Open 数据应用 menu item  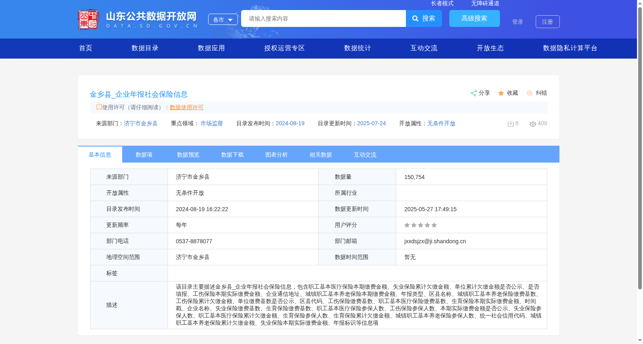pyautogui.click(x=211, y=48)
